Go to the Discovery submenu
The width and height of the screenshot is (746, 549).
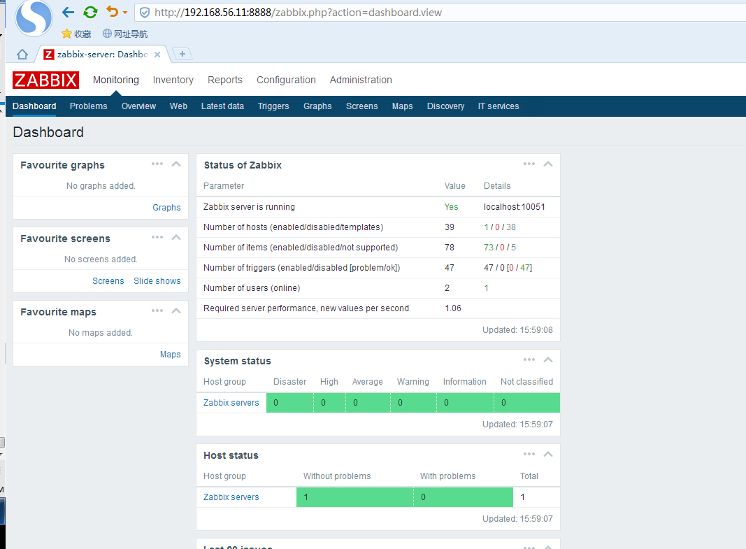[446, 106]
